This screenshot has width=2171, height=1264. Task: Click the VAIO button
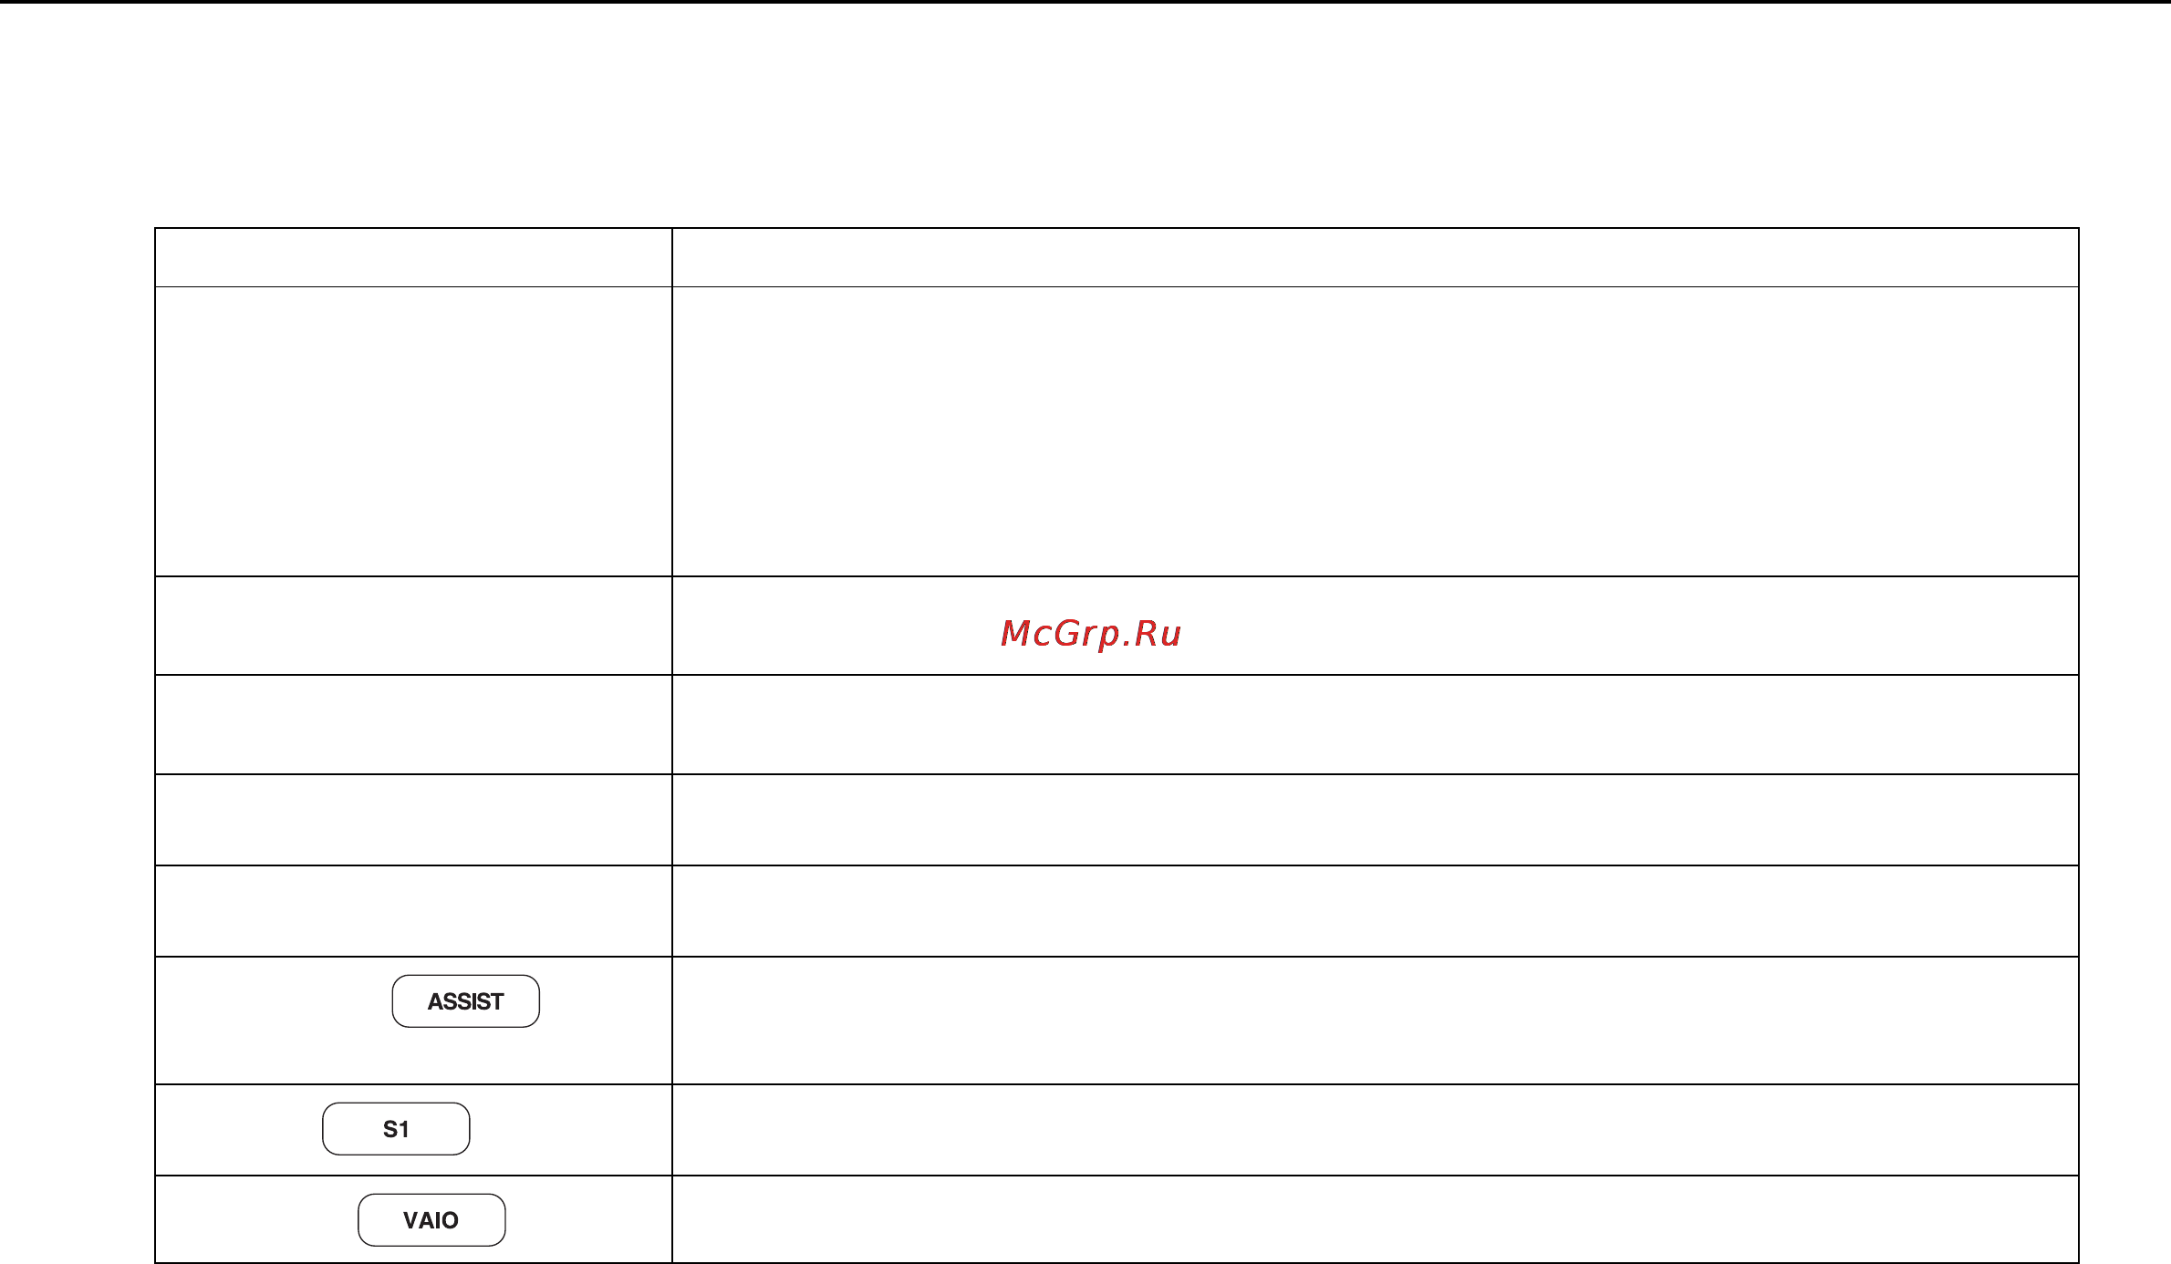click(431, 1220)
